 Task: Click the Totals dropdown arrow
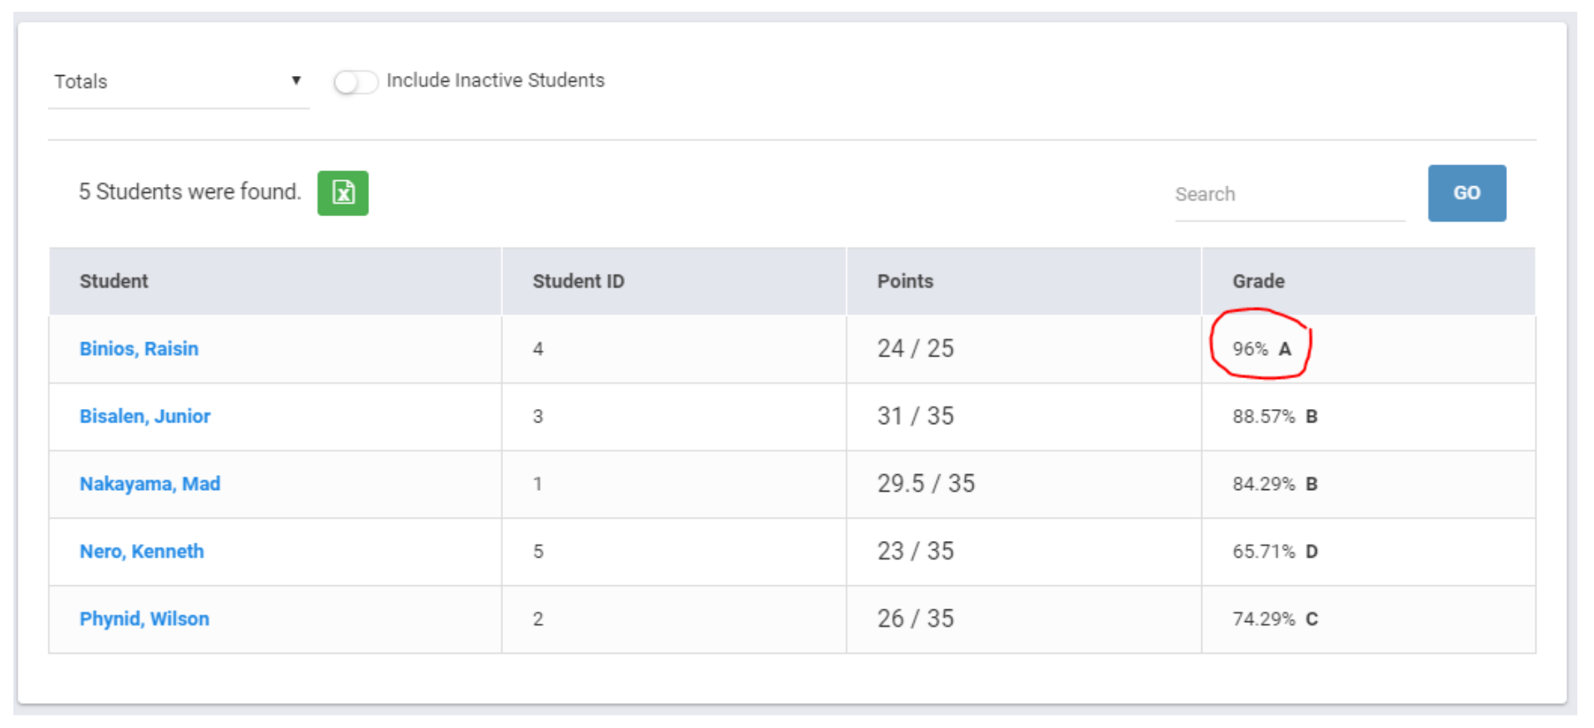(296, 81)
